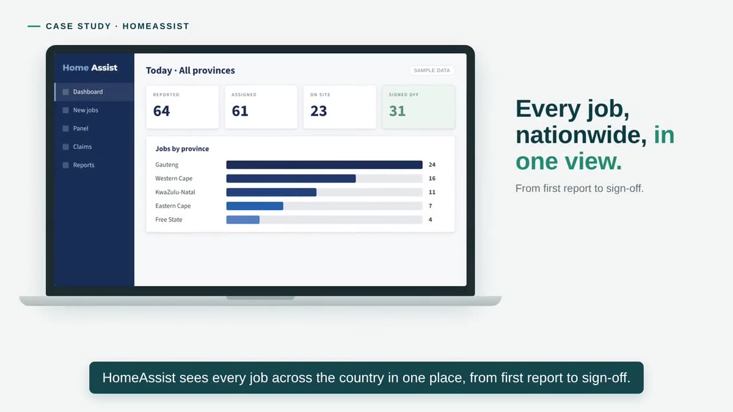Open Reports in the sidebar

(x=94, y=165)
